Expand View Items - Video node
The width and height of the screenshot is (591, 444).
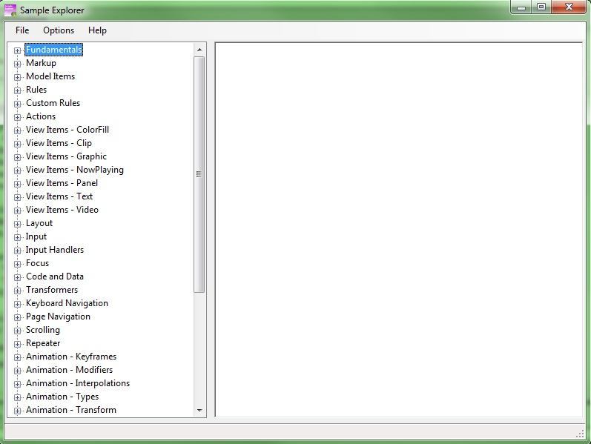coord(17,211)
